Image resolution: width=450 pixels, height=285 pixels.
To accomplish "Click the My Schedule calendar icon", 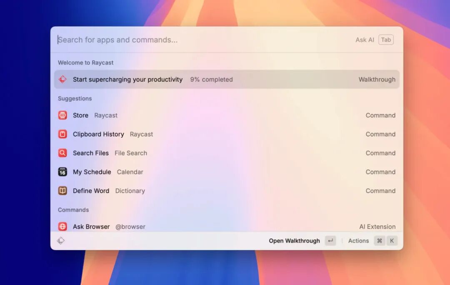I will click(62, 172).
